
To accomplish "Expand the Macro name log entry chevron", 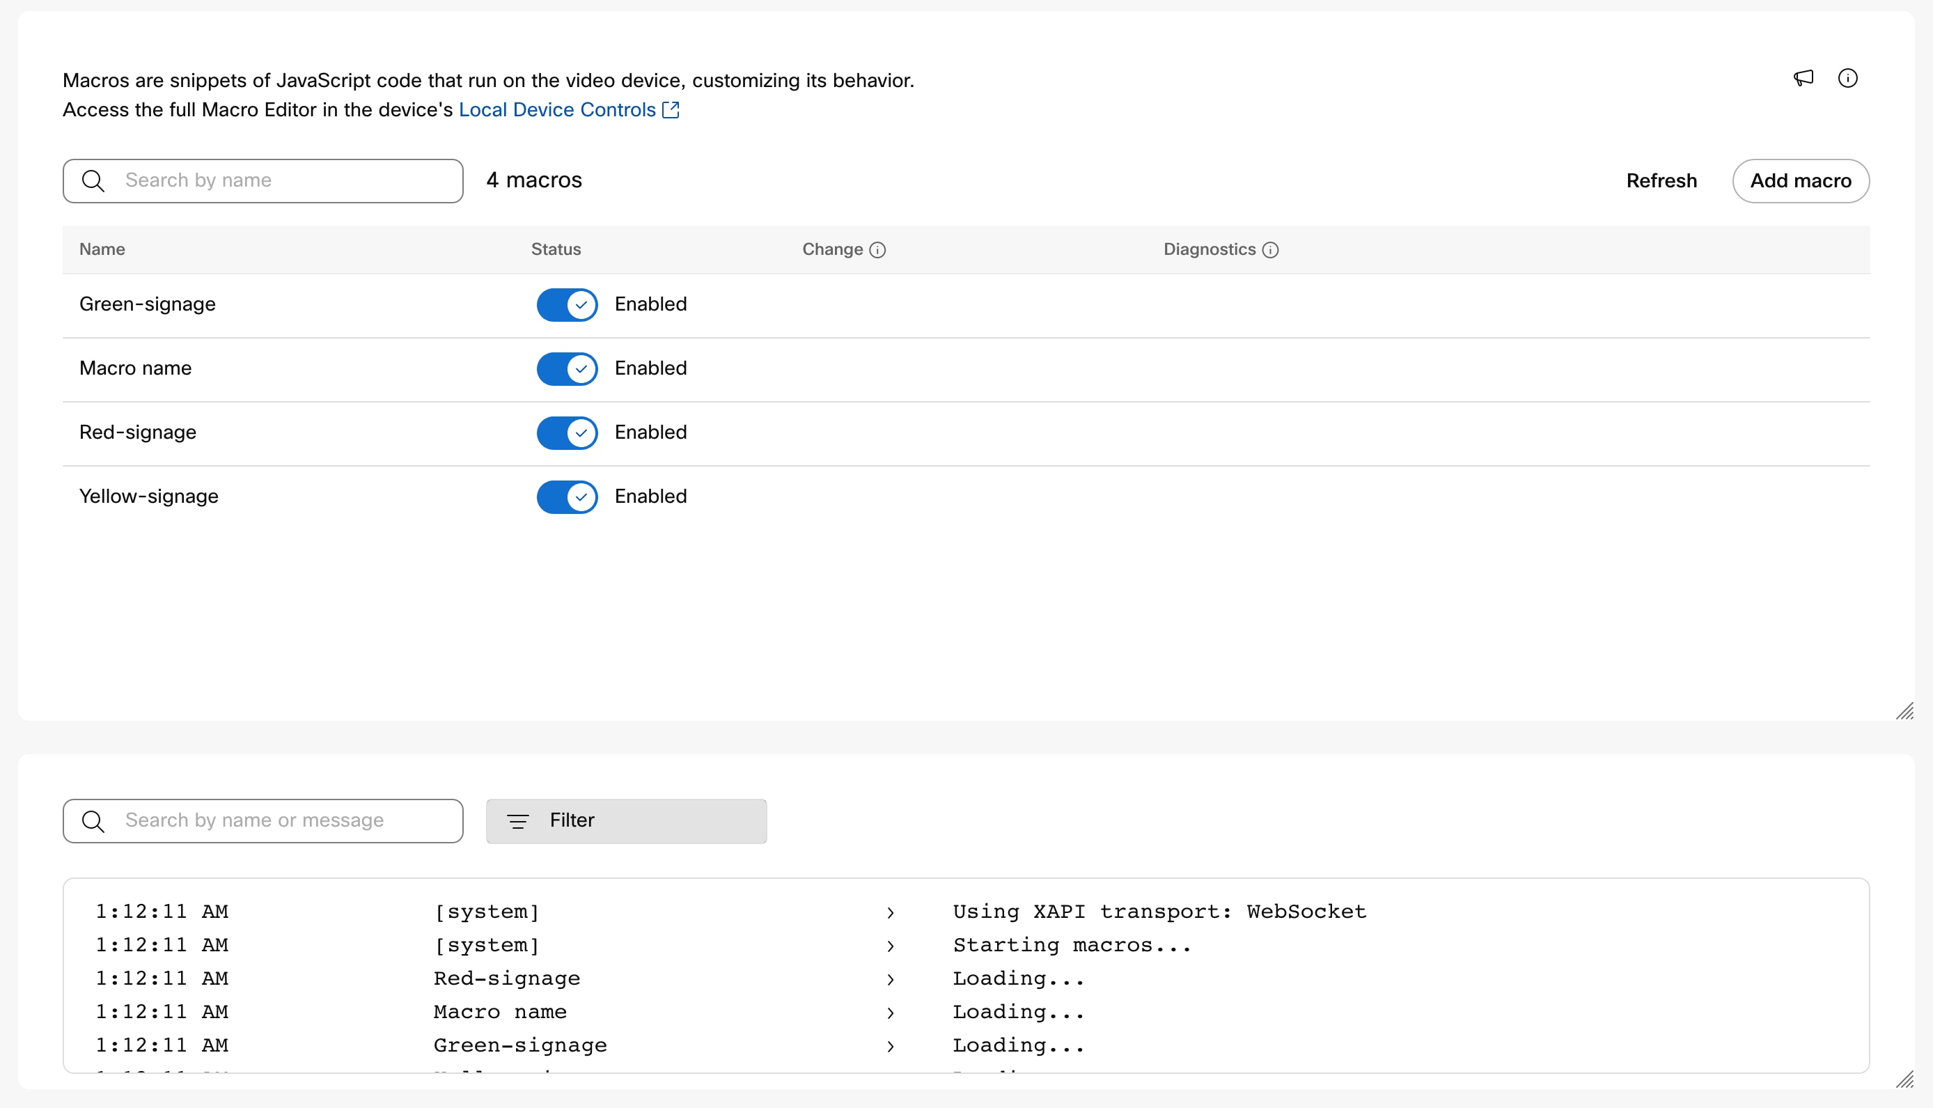I will tap(887, 1013).
